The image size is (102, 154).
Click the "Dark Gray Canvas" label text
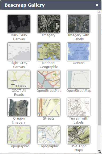[x=19, y=37]
